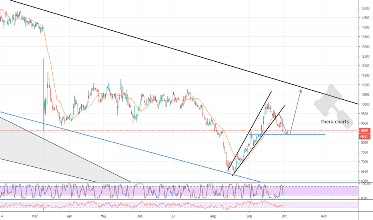Click the 11500 price axis value

click(x=365, y=75)
